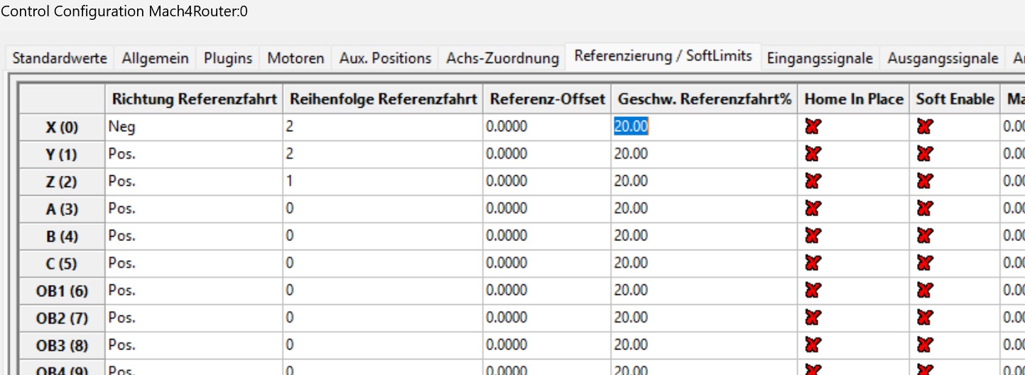Go to Achs-Zuordnung tab
This screenshot has width=1025, height=375.
(x=502, y=58)
